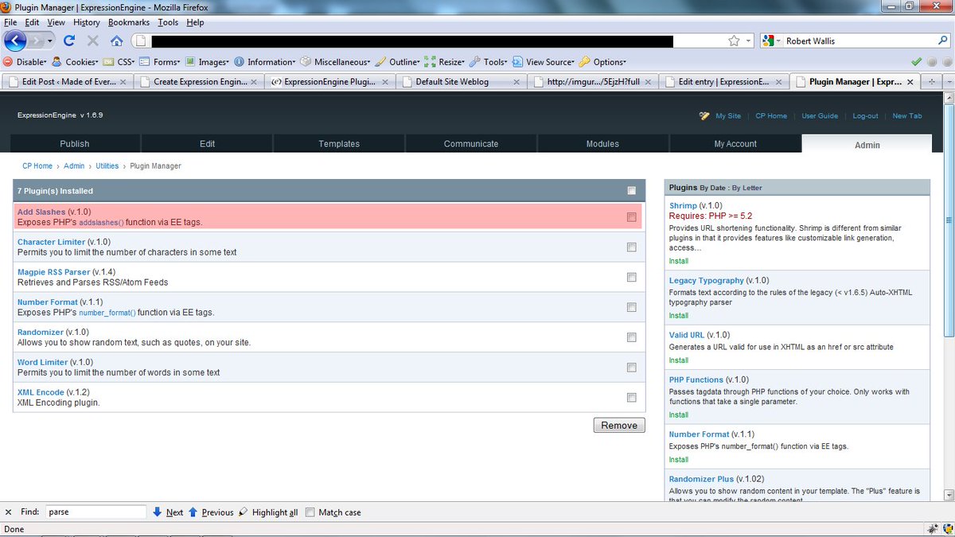Install the Legacy Typography plugin

[679, 316]
